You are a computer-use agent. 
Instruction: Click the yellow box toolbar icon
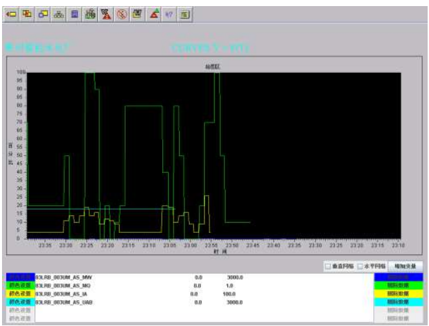tap(138, 14)
